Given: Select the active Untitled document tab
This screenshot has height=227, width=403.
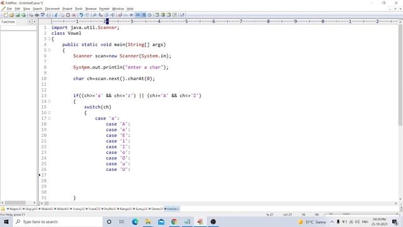Looking at the screenshot, I should pos(172,209).
